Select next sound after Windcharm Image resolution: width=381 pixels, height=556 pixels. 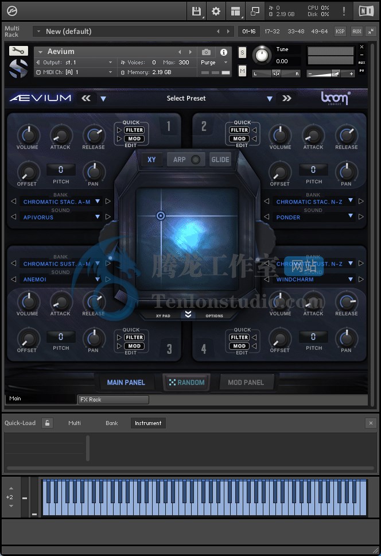click(361, 279)
